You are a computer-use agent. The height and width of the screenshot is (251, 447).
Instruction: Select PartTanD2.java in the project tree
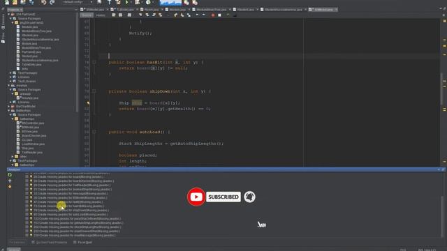(x=31, y=52)
